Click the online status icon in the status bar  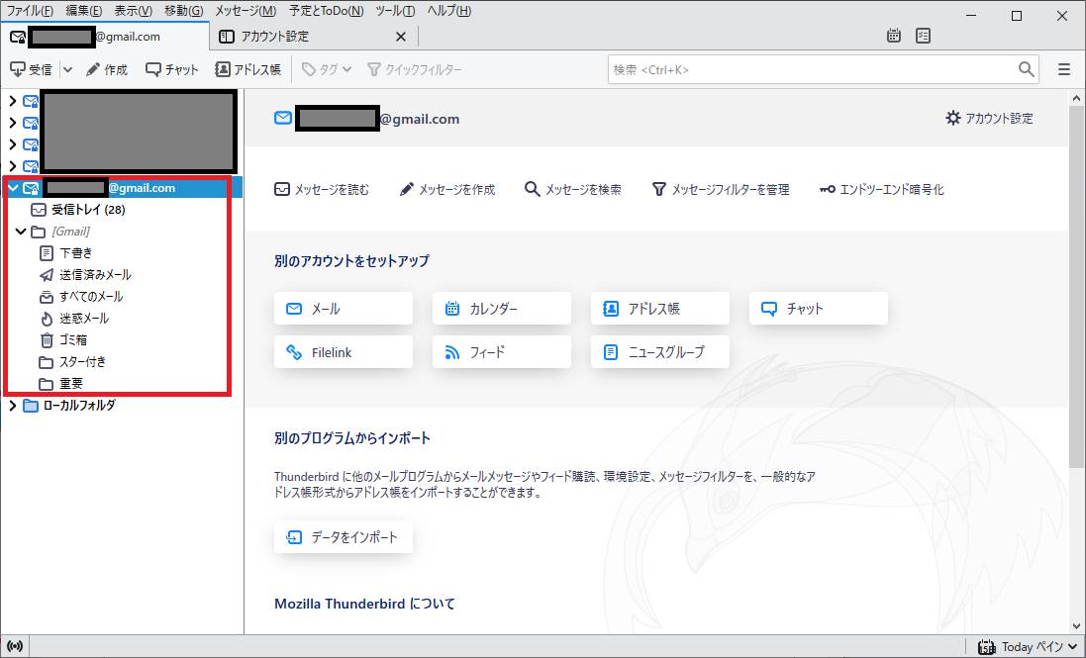[15, 647]
